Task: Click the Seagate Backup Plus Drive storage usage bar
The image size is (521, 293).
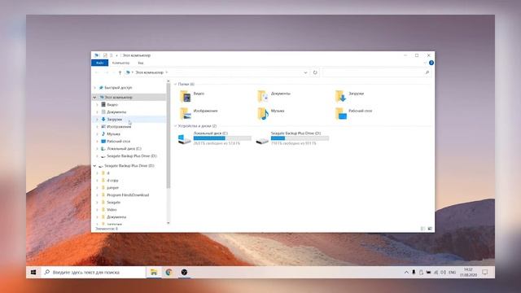Action: pyautogui.click(x=300, y=138)
